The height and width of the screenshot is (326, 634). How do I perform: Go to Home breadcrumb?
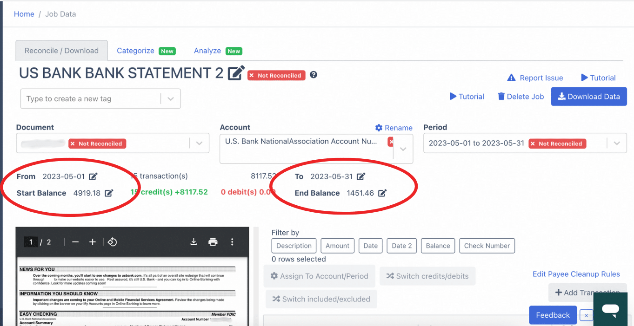[24, 14]
